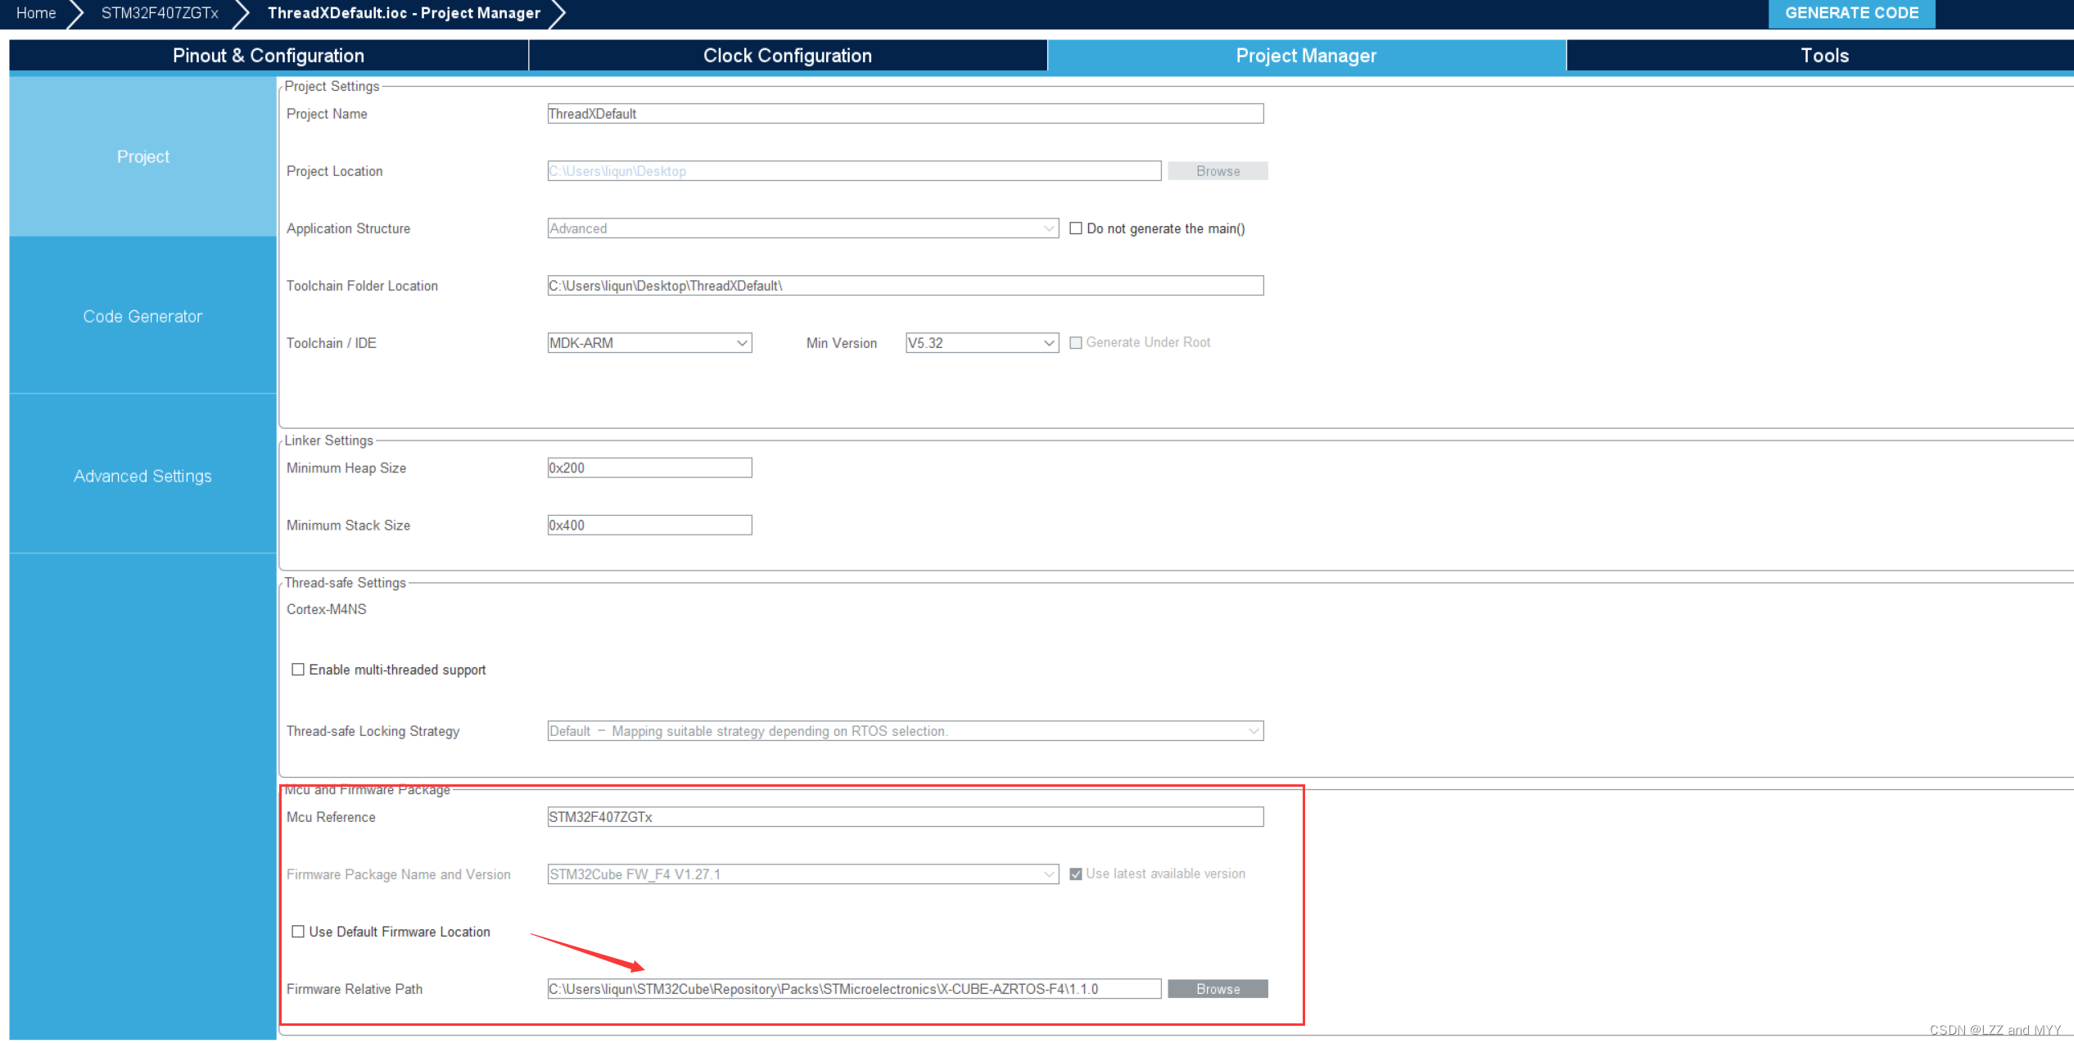The image size is (2074, 1043).
Task: Click the GENERATE CODE button
Action: coord(1850,13)
